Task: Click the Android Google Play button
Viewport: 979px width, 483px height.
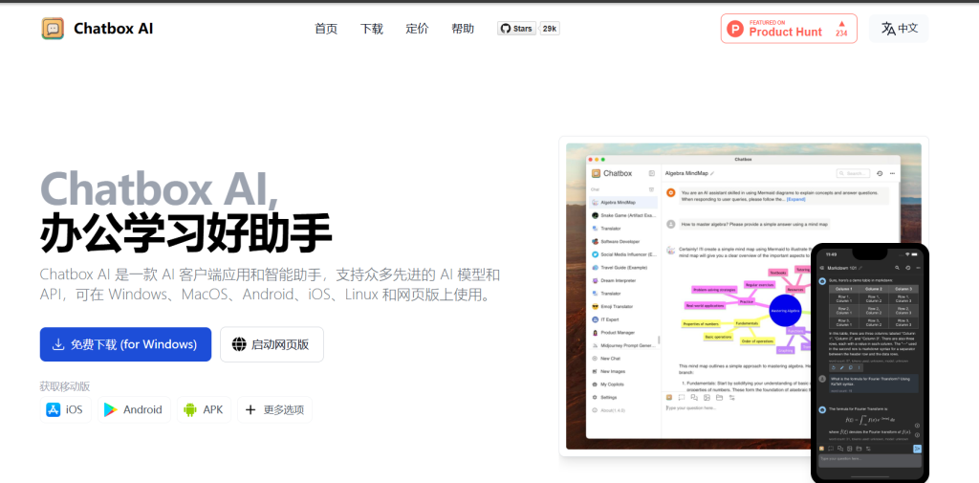Action: tap(134, 410)
